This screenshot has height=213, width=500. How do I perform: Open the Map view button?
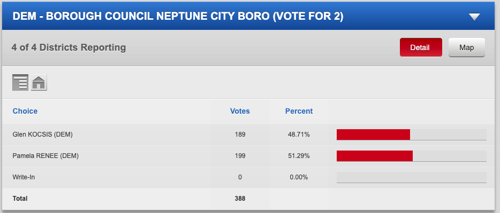[466, 48]
